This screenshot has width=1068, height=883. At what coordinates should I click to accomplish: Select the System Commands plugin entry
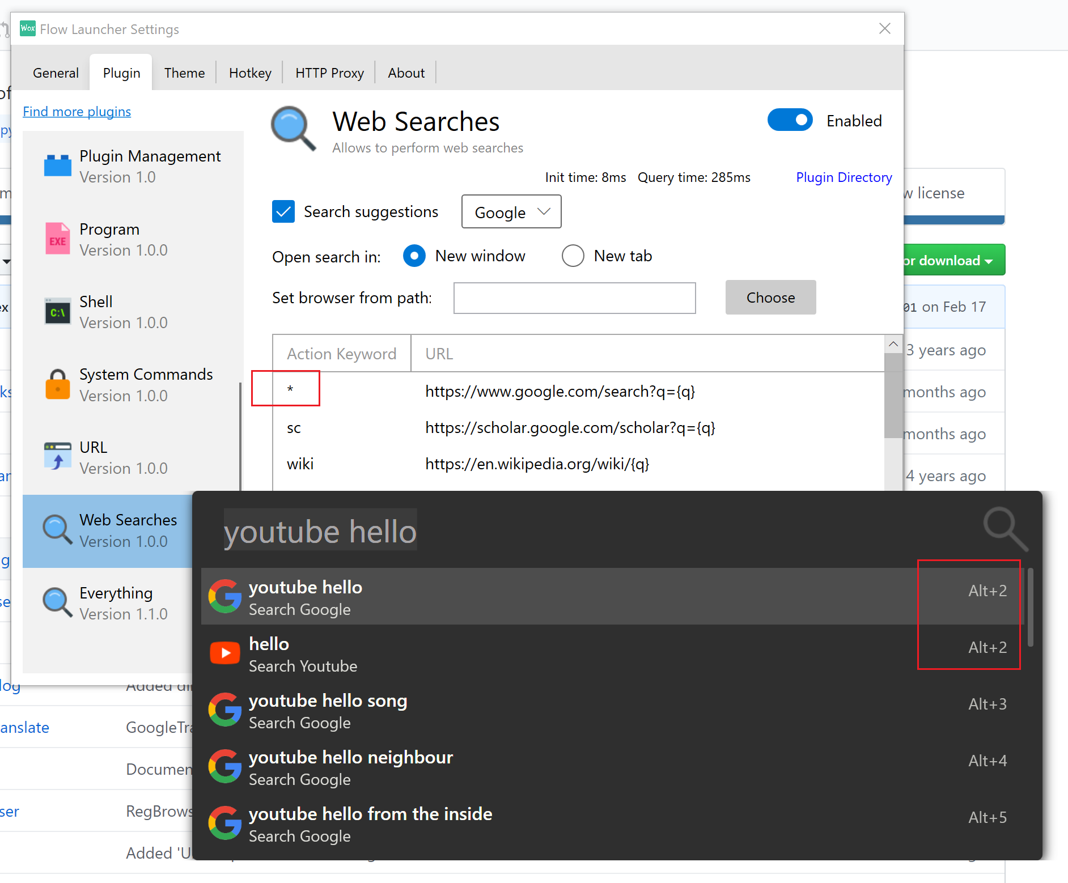(x=133, y=385)
